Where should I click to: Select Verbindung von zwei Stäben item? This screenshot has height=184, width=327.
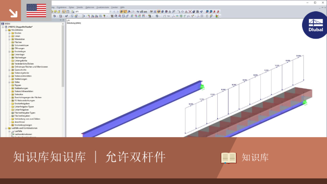click(x=27, y=119)
